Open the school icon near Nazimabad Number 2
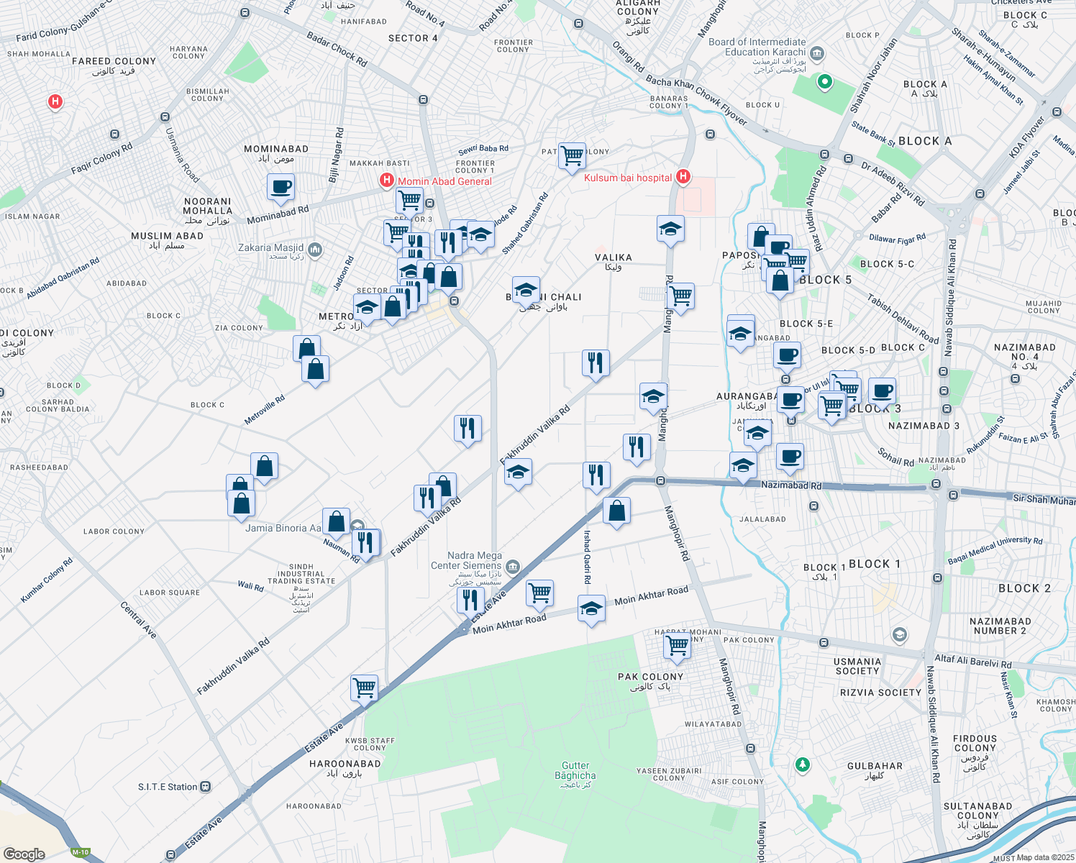The image size is (1076, 863). pos(898,634)
